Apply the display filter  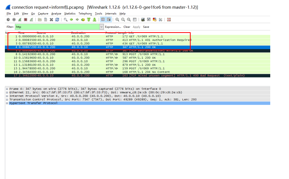[x=137, y=27]
